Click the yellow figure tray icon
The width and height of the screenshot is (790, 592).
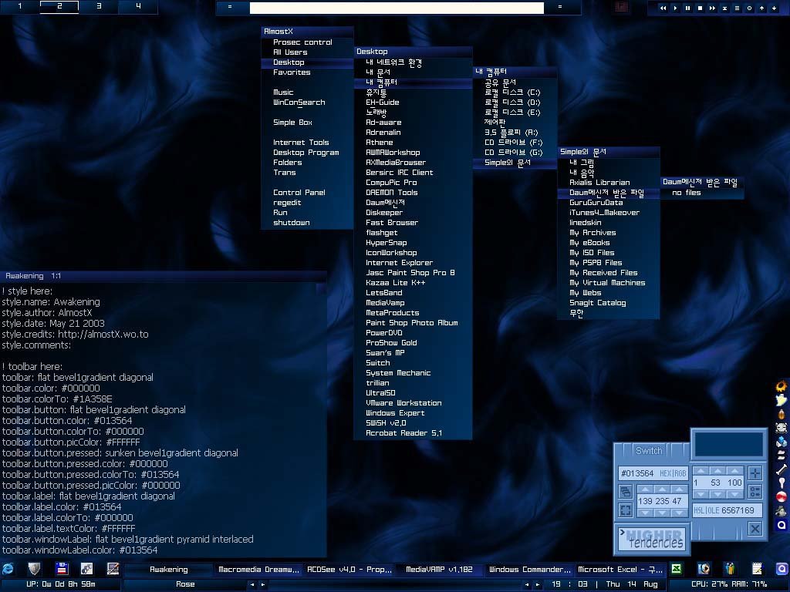pos(730,569)
